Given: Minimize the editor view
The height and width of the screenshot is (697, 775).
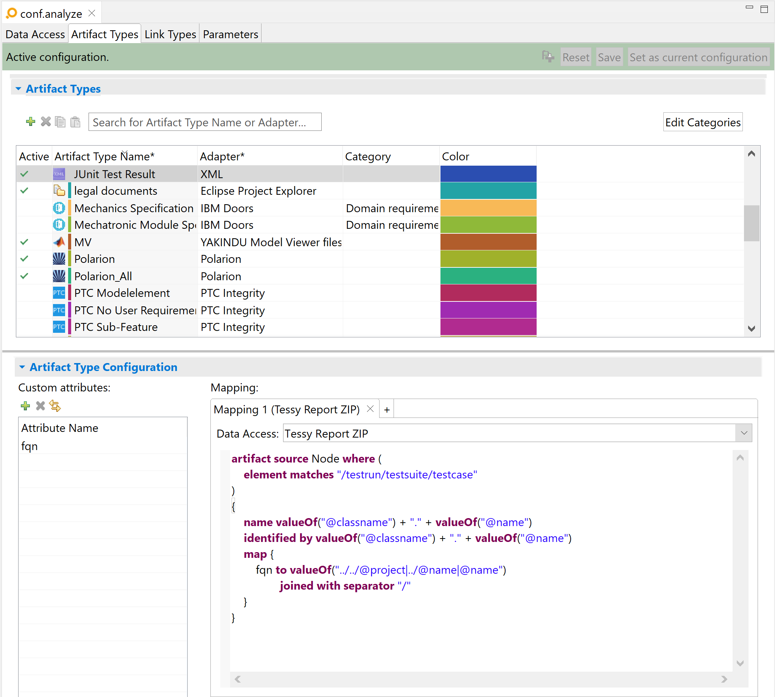Looking at the screenshot, I should [750, 8].
